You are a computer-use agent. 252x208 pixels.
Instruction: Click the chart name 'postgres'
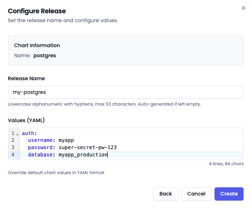pos(45,56)
